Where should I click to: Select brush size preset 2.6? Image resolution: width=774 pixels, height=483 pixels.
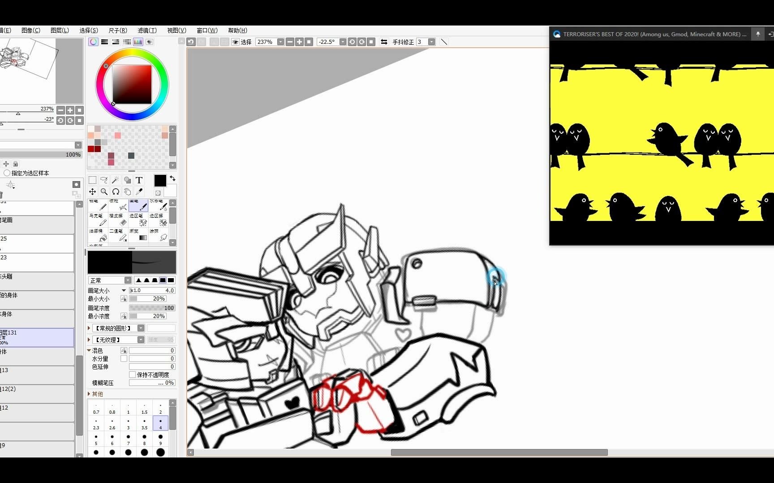[x=112, y=424]
